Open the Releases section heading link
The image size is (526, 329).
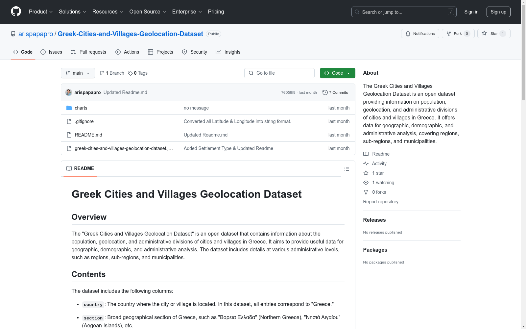[x=374, y=220]
